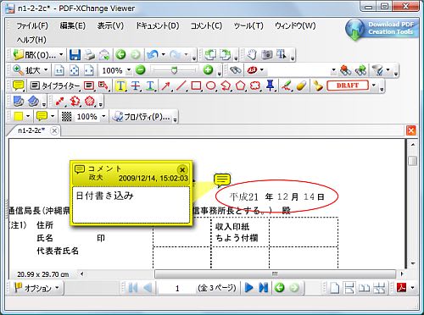The height and width of the screenshot is (315, 424).
Task: Open the 編集(E) menu
Action: (73, 25)
